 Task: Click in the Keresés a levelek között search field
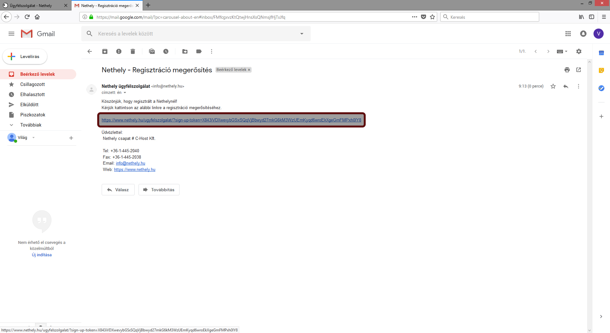coord(191,34)
